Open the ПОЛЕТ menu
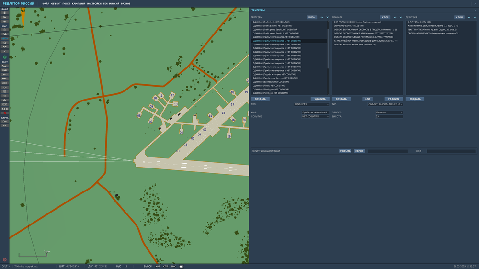 pyautogui.click(x=66, y=4)
